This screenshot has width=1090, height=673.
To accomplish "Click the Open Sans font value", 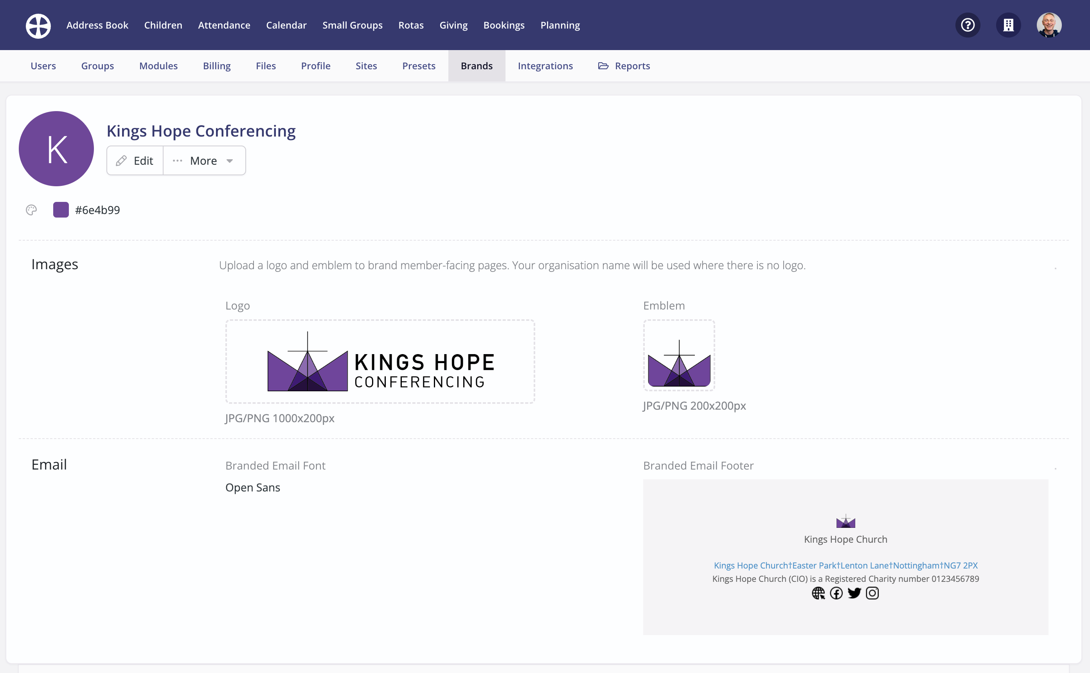I will click(x=253, y=488).
